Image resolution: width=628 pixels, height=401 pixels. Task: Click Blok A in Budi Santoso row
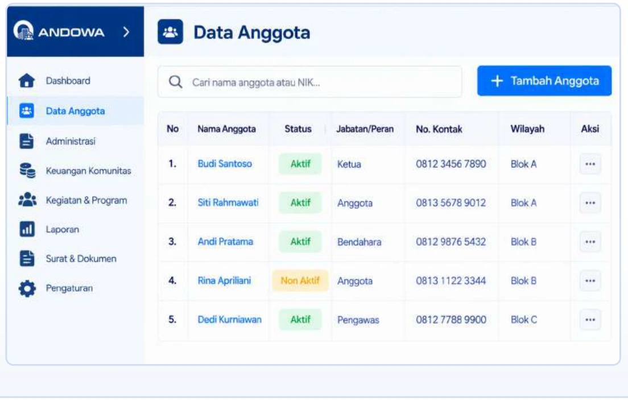tap(523, 164)
